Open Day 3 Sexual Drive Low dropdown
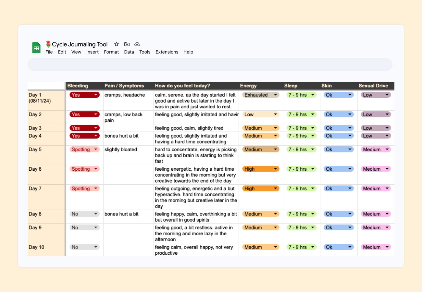The width and height of the screenshot is (422, 292). pos(376,128)
